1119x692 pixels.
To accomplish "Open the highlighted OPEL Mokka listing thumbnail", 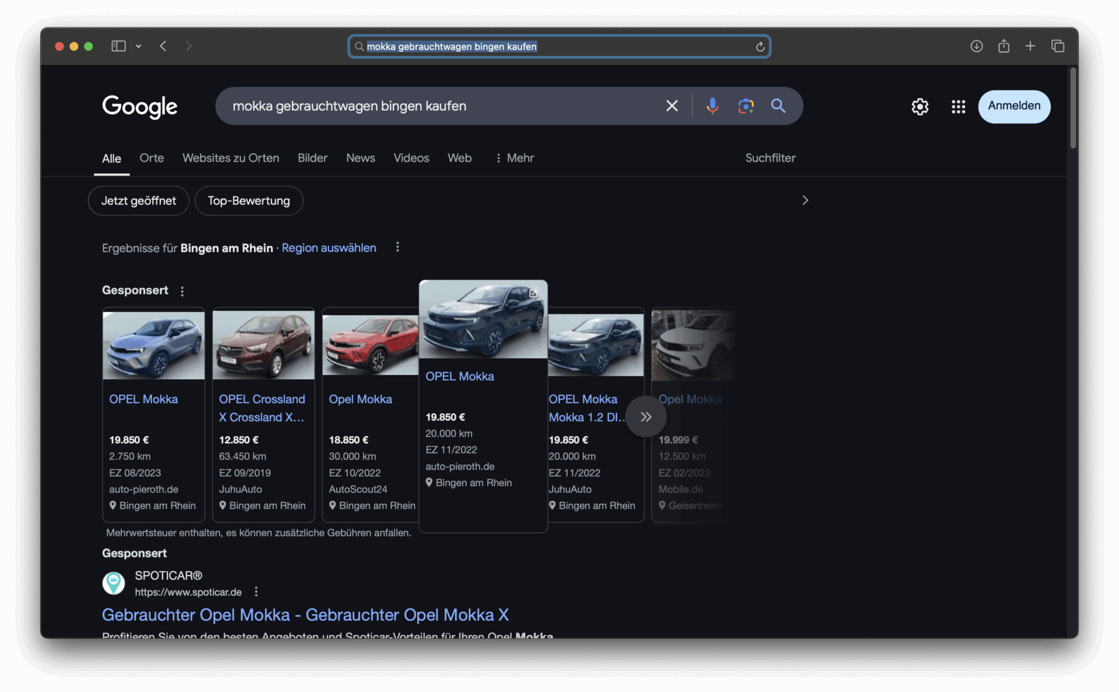I will point(483,319).
